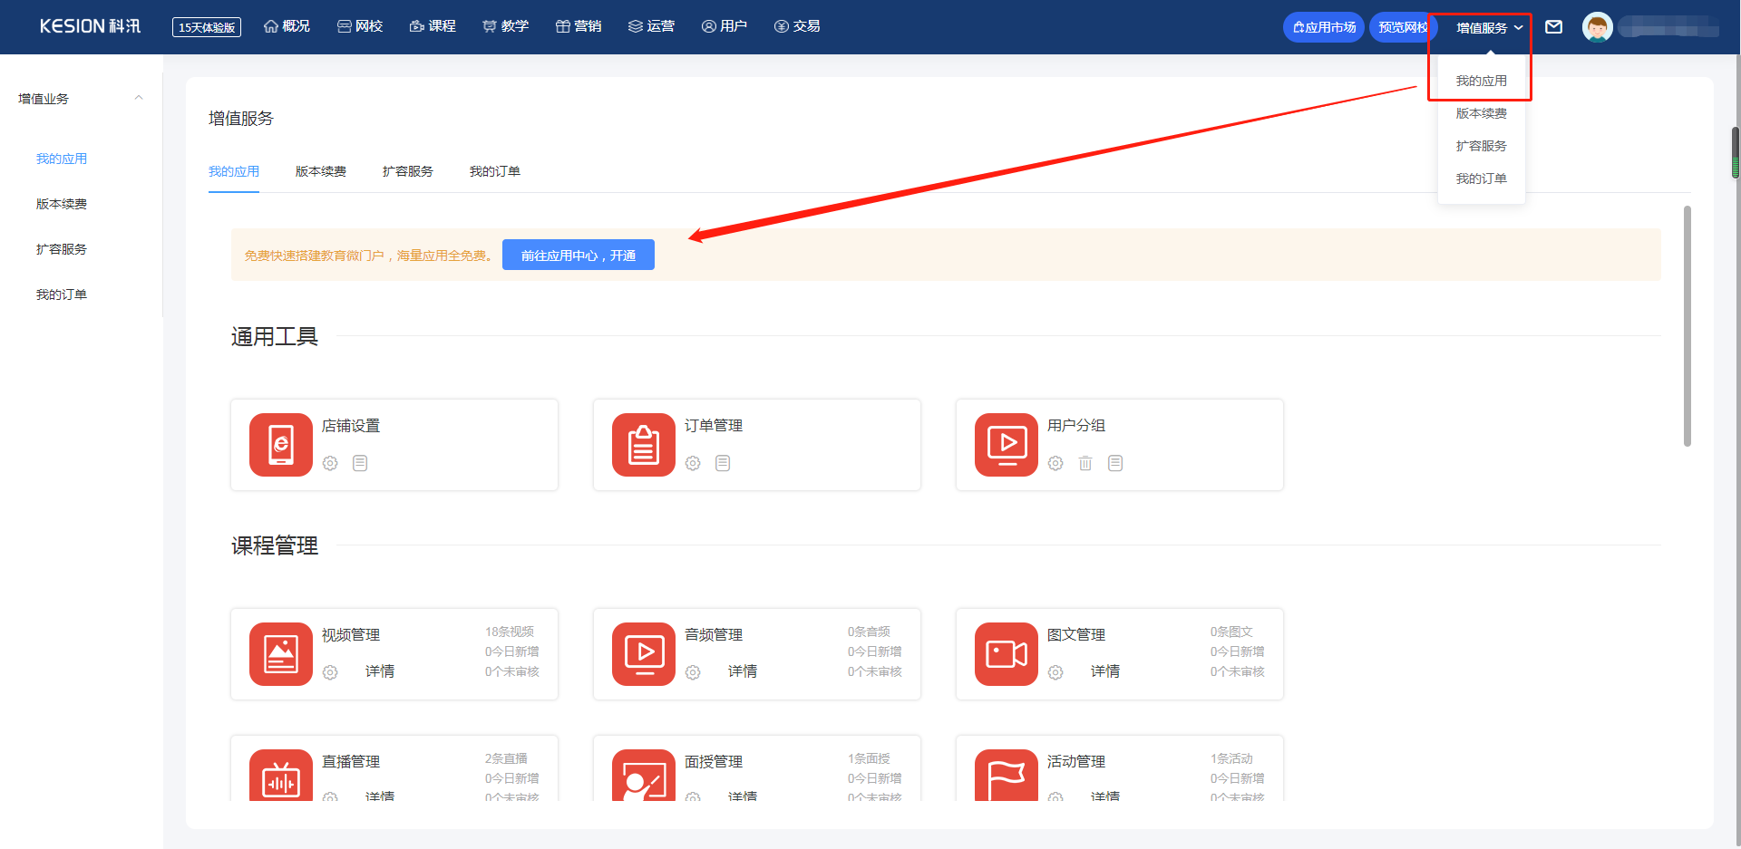Collapse the 增值业务 sidebar section
1741x849 pixels.
[139, 99]
